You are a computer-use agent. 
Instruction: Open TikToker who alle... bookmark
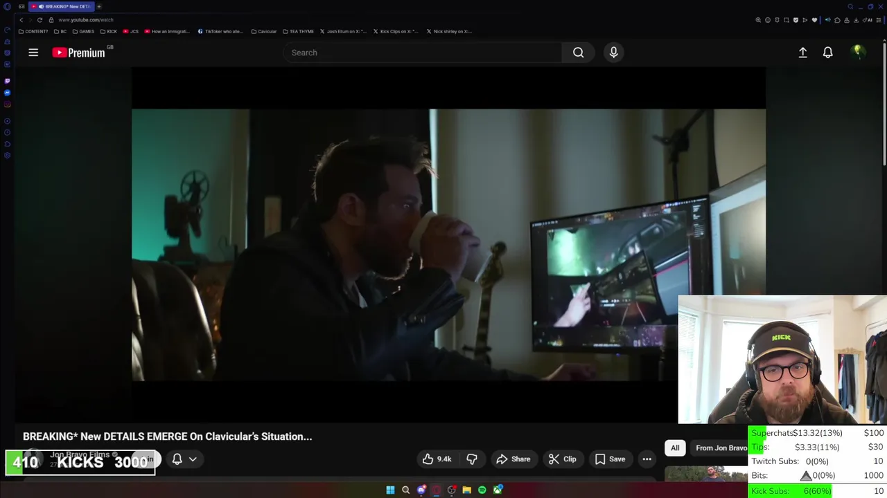(220, 31)
